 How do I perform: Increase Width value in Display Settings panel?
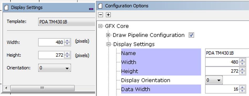point(67,41)
